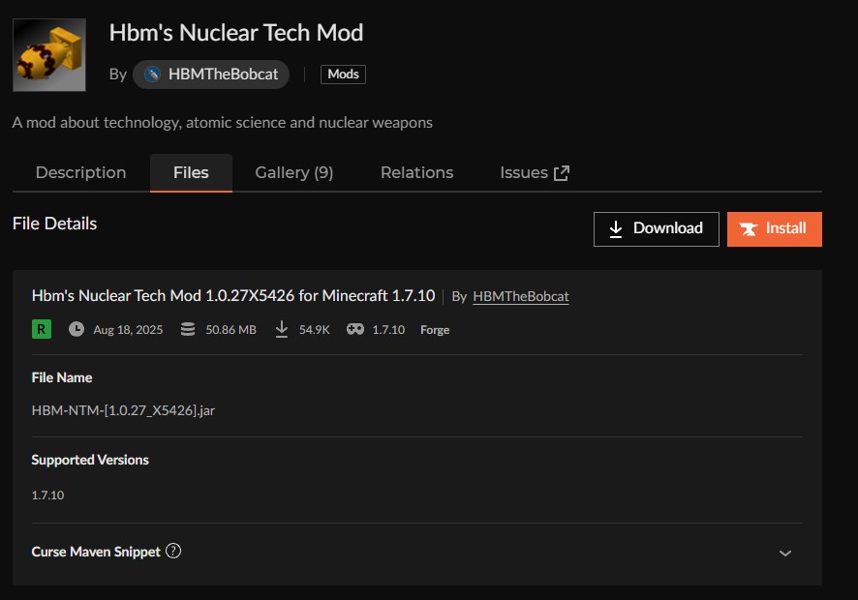The image size is (858, 600).
Task: Open the HBMTheBobcat author badge
Action: point(211,75)
